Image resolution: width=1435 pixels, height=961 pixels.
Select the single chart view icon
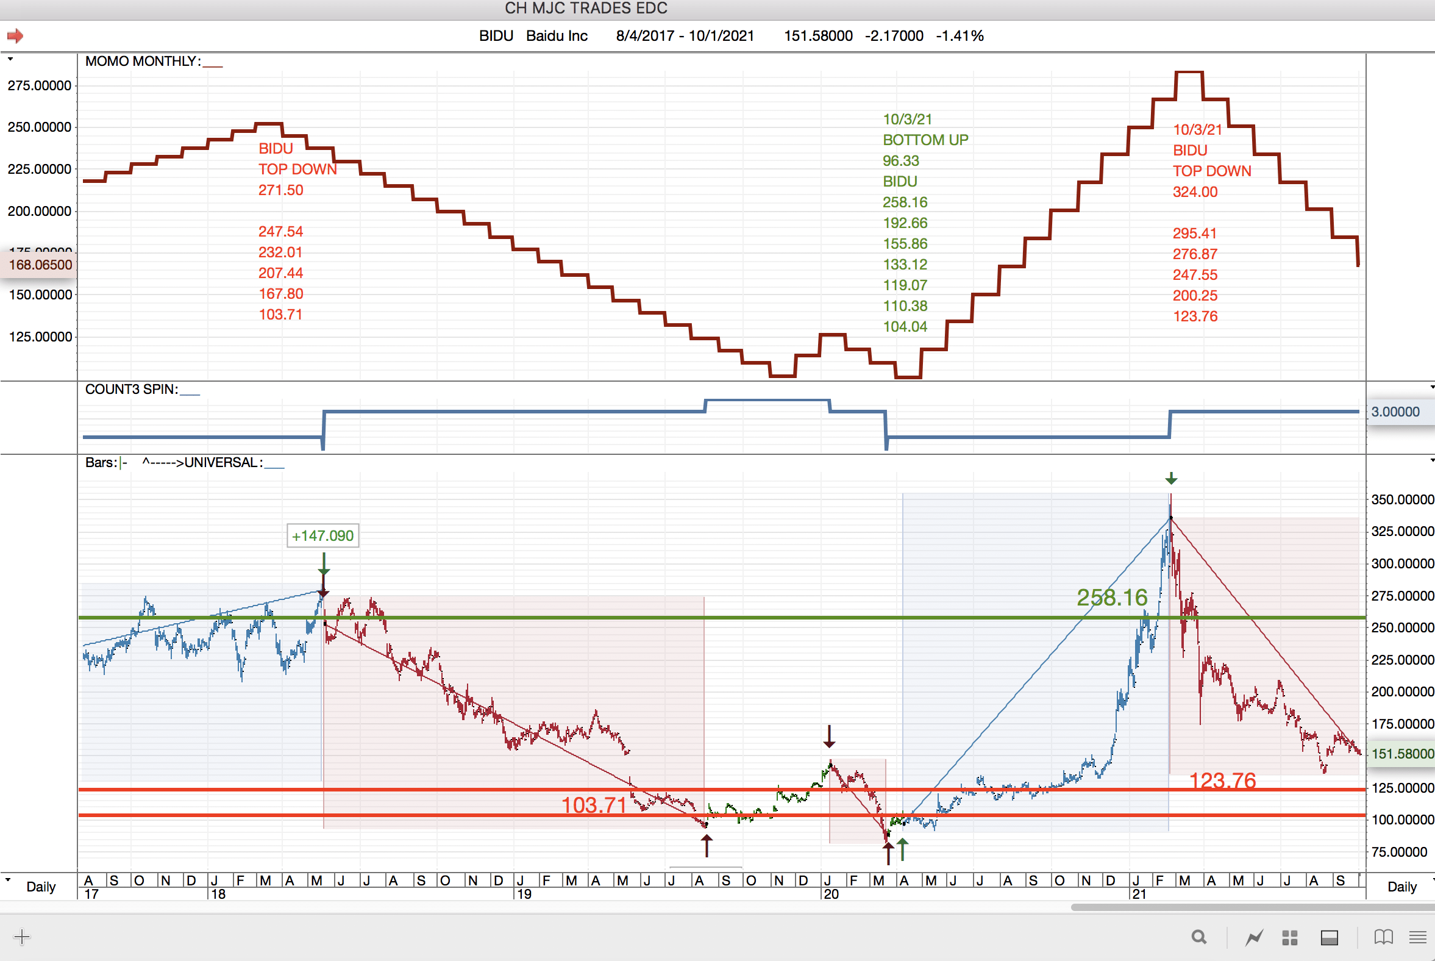1254,937
